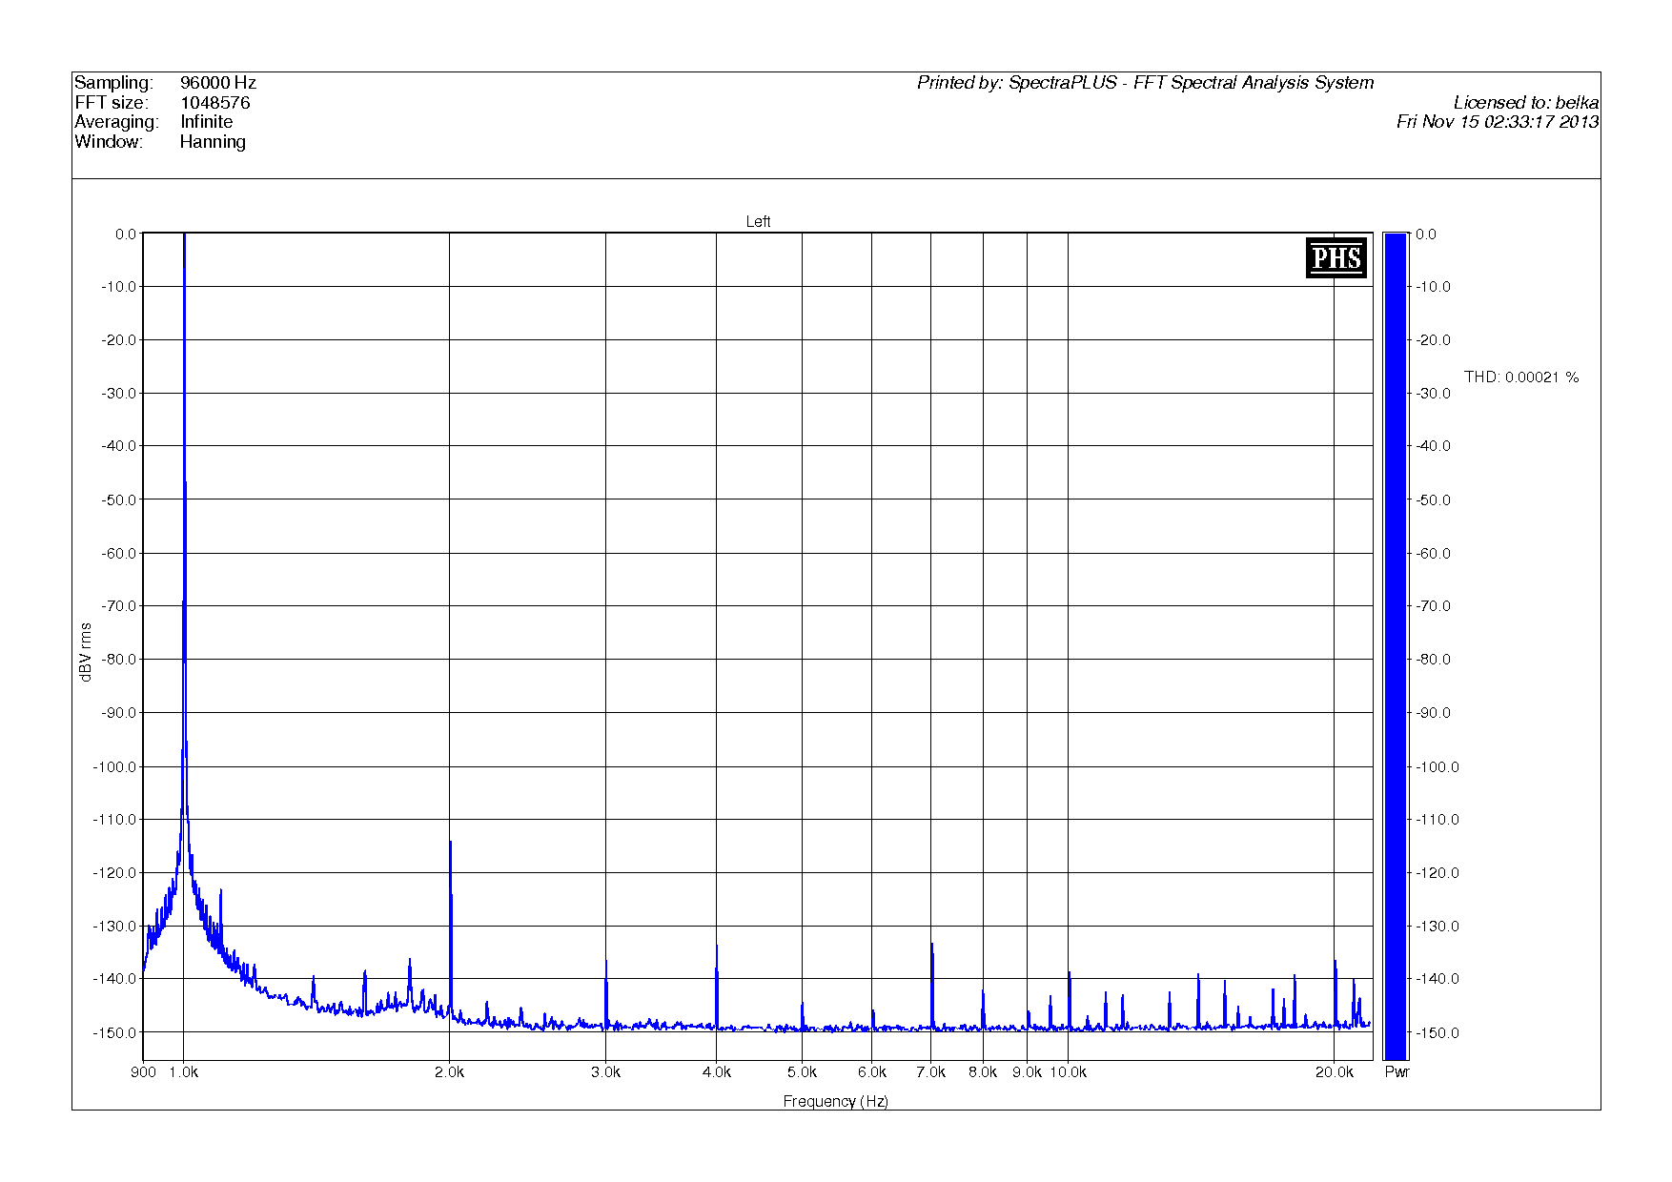Click the 'Window:' label
Image resolution: width=1672 pixels, height=1182 pixels.
(109, 142)
